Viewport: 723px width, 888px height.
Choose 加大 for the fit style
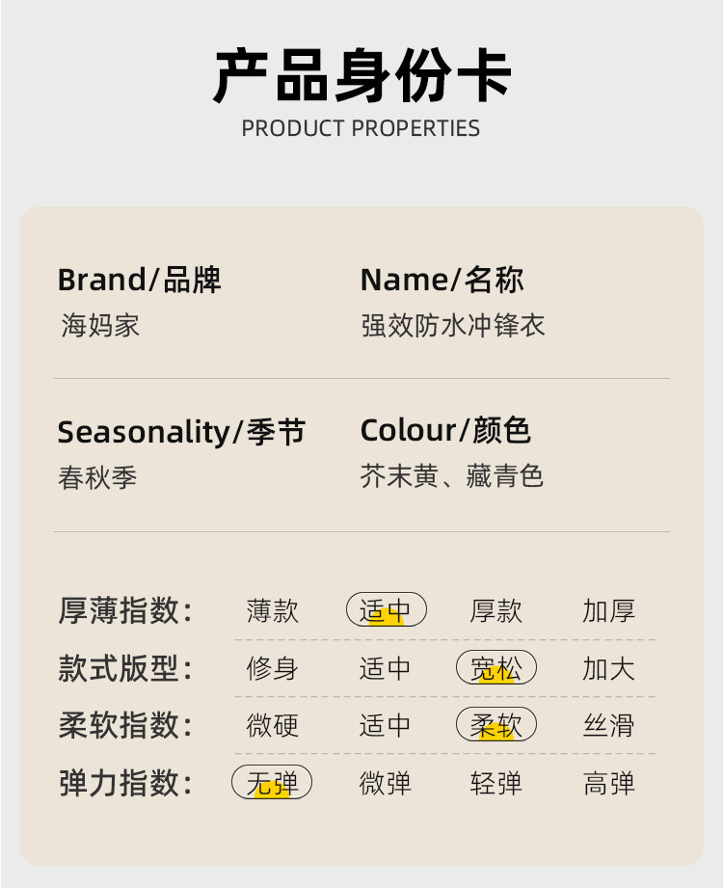608,668
